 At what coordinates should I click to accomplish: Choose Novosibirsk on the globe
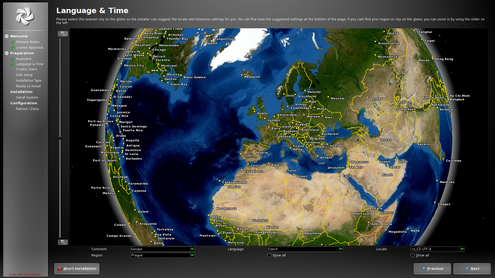point(375,55)
